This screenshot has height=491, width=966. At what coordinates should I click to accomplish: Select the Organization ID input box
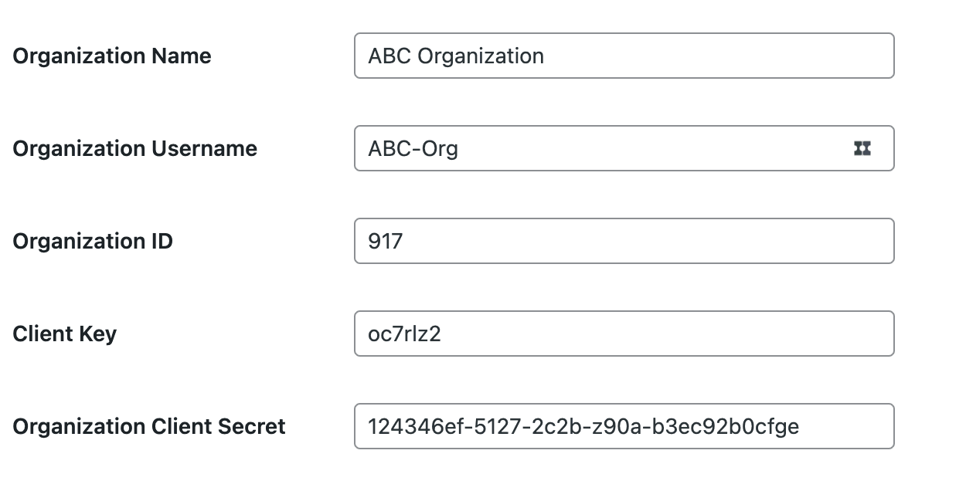[x=623, y=241]
